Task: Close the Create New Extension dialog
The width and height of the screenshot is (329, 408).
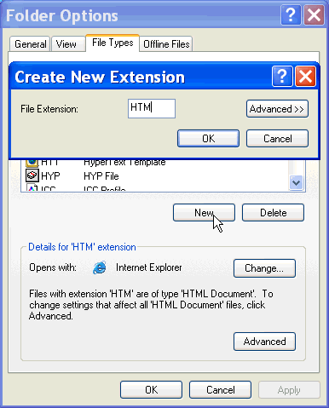Action: [305, 76]
